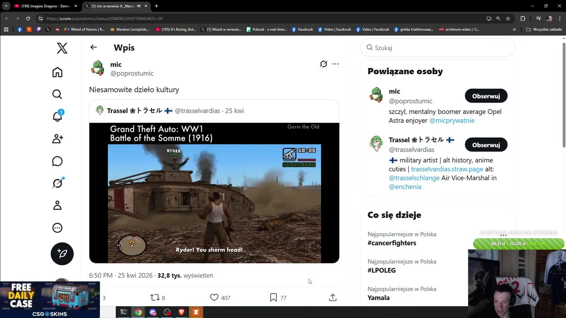566x318 pixels.
Task: Open the #LPOLEG trending topic
Action: click(382, 270)
